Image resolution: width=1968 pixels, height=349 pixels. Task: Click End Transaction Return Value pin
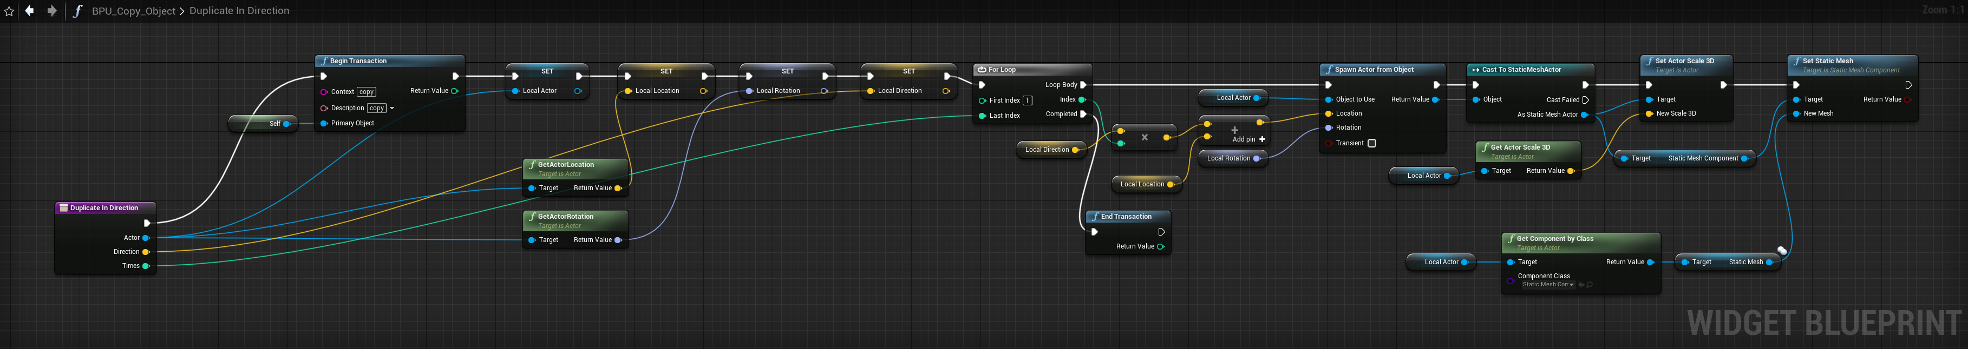1160,247
